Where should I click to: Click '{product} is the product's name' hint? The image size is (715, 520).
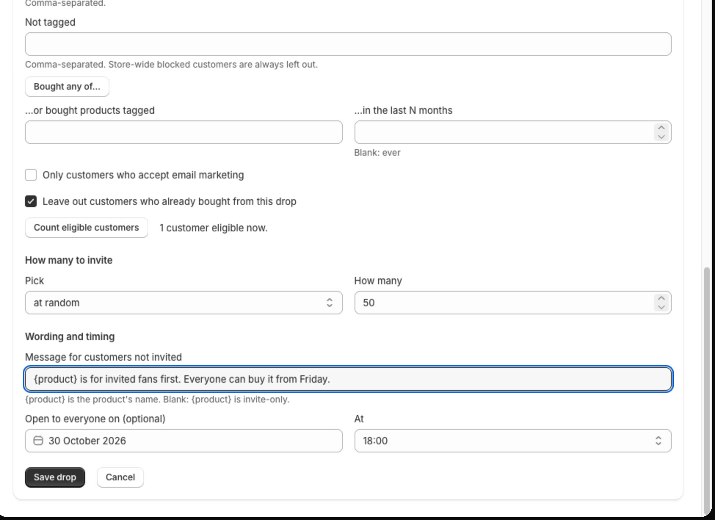click(x=93, y=399)
